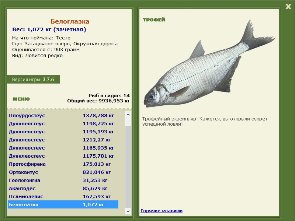The image size is (295, 221).
Task: Click the На что поймана: Тесто line
Action: click(41, 38)
